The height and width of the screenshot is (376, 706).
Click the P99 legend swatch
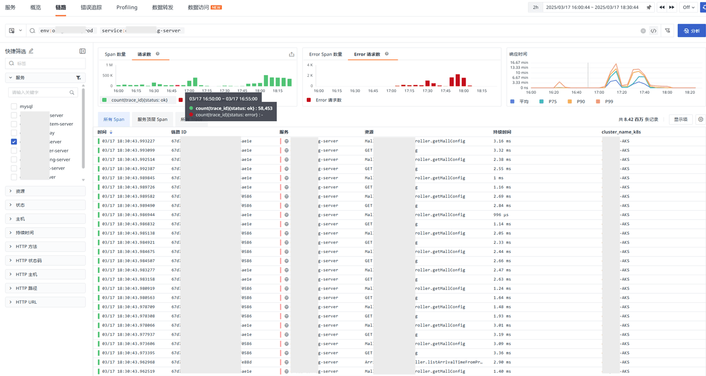[x=598, y=101]
